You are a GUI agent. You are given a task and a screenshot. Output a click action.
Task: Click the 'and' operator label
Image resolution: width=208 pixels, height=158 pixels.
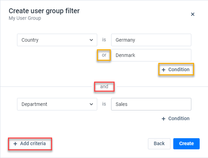[x=104, y=86]
